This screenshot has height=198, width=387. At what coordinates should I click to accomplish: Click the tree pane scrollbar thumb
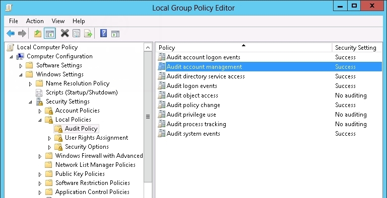point(148,117)
